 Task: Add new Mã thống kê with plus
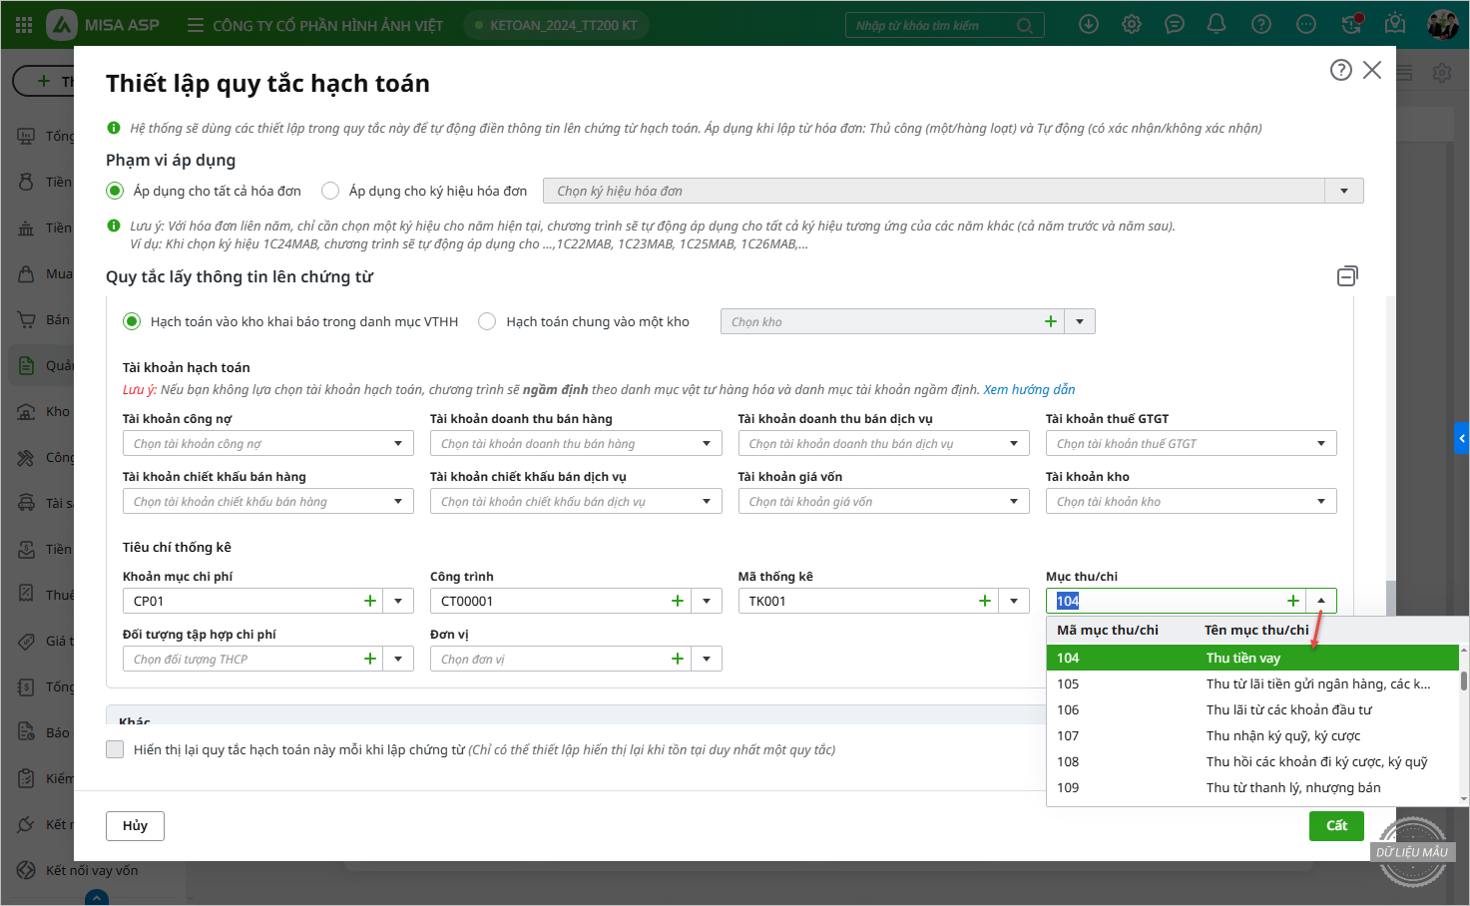pyautogui.click(x=985, y=601)
